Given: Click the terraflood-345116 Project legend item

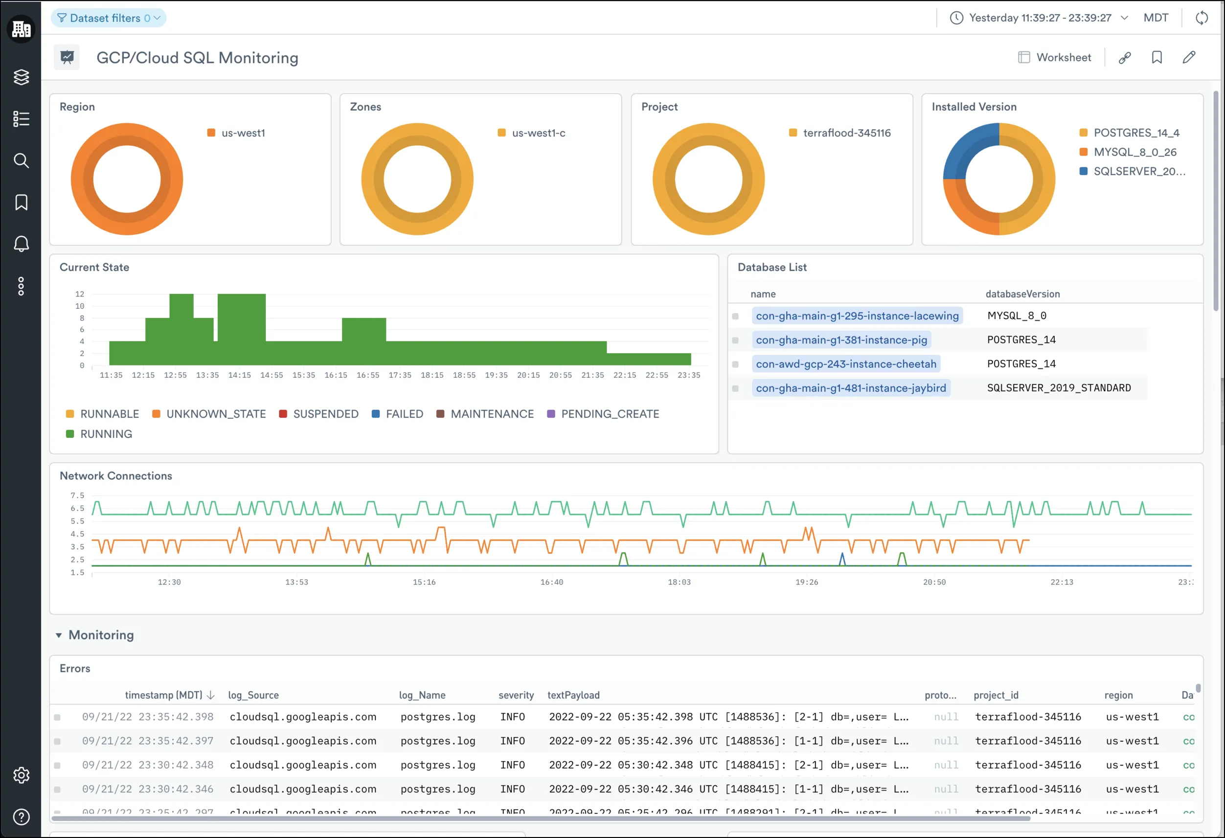Looking at the screenshot, I should (x=839, y=133).
